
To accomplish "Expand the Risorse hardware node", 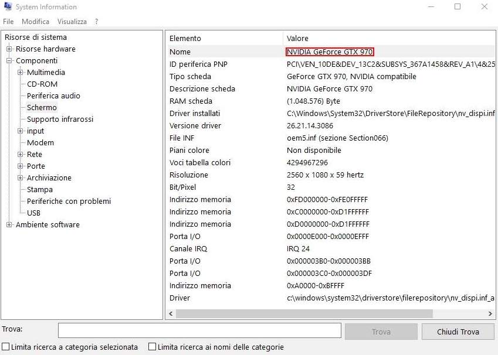I will coord(9,49).
